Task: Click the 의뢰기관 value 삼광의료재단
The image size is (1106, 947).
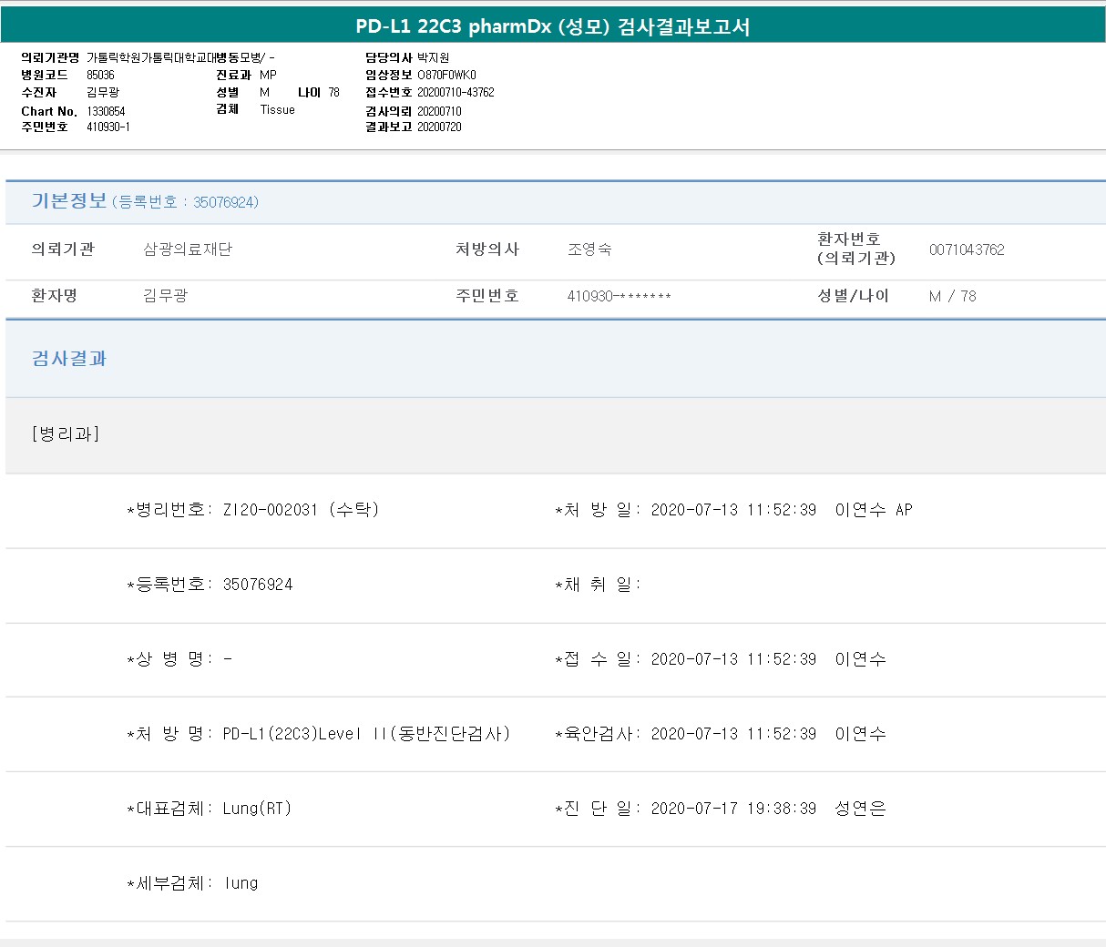Action: pyautogui.click(x=188, y=249)
